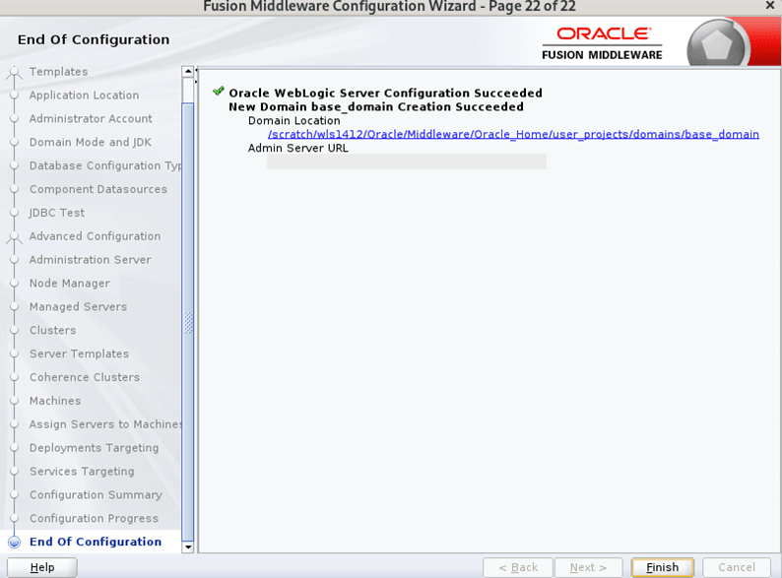Select Templates step in sidebar

58,71
